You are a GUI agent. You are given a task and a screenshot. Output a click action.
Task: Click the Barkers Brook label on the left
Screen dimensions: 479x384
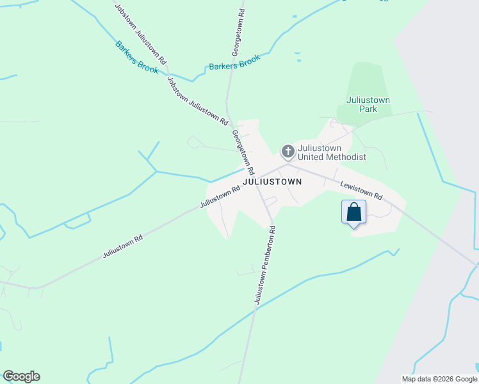(136, 58)
